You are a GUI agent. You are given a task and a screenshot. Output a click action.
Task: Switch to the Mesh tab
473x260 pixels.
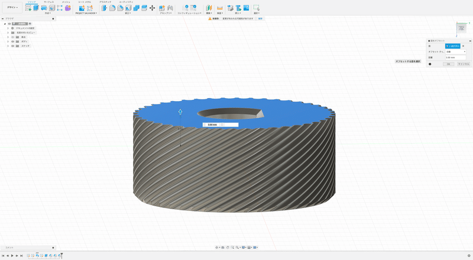point(66,2)
